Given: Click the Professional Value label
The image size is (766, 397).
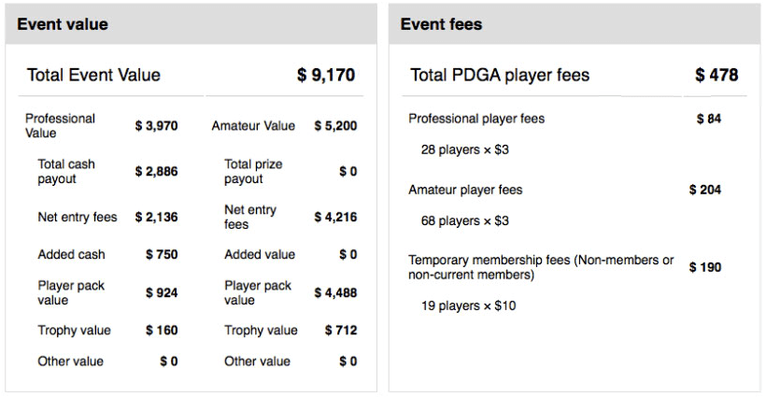Looking at the screenshot, I should coord(60,125).
